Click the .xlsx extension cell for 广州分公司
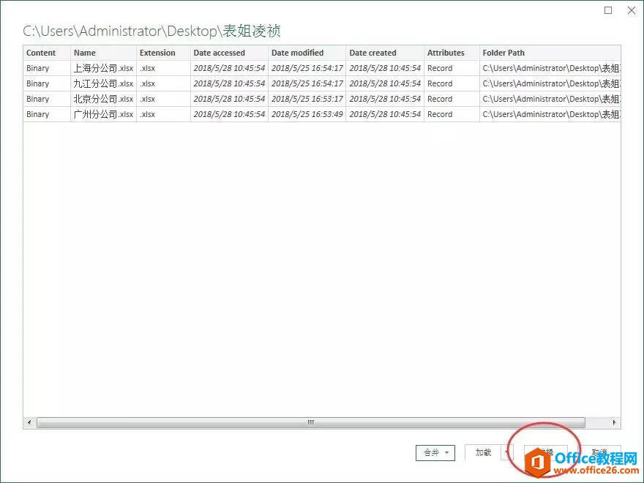Image resolution: width=644 pixels, height=483 pixels. (163, 114)
